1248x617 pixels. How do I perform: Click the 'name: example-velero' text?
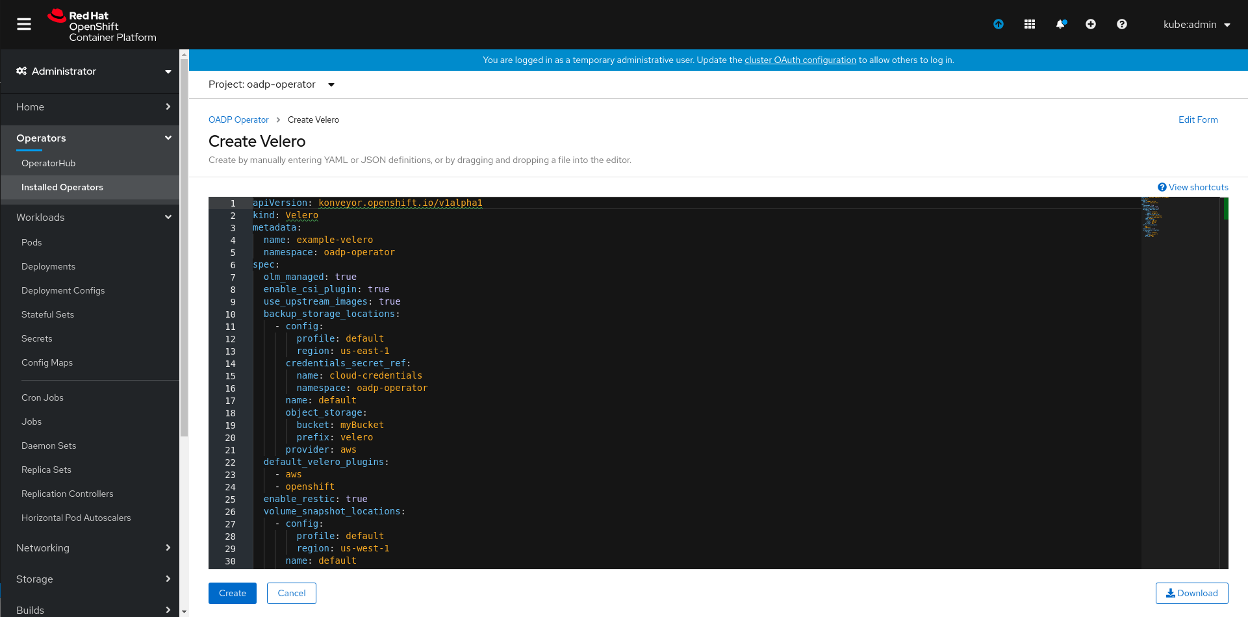[318, 240]
